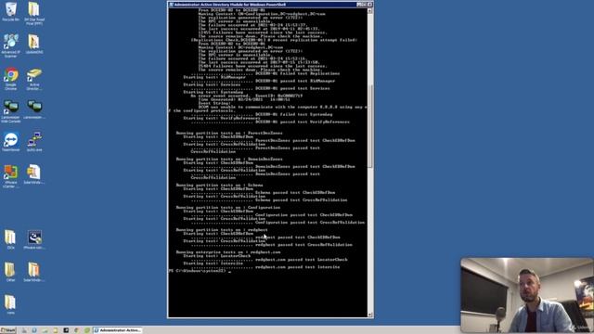
Task: Open the Advanced IP Scanner shortcut
Action: pyautogui.click(x=10, y=45)
